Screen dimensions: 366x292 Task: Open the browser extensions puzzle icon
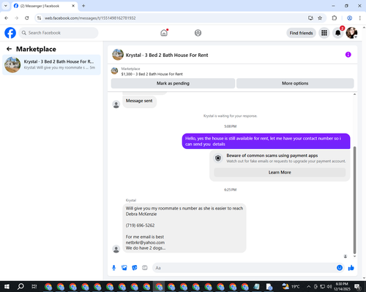tap(335, 18)
